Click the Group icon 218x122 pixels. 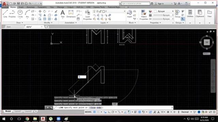(177, 14)
